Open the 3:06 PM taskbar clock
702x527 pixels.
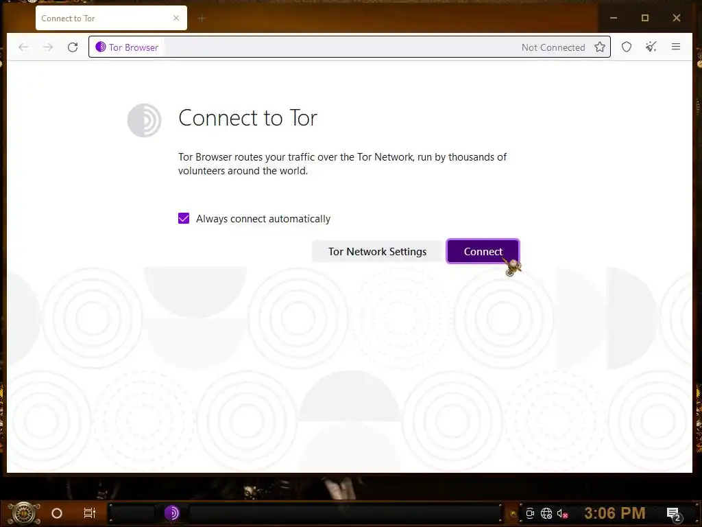[x=615, y=513]
